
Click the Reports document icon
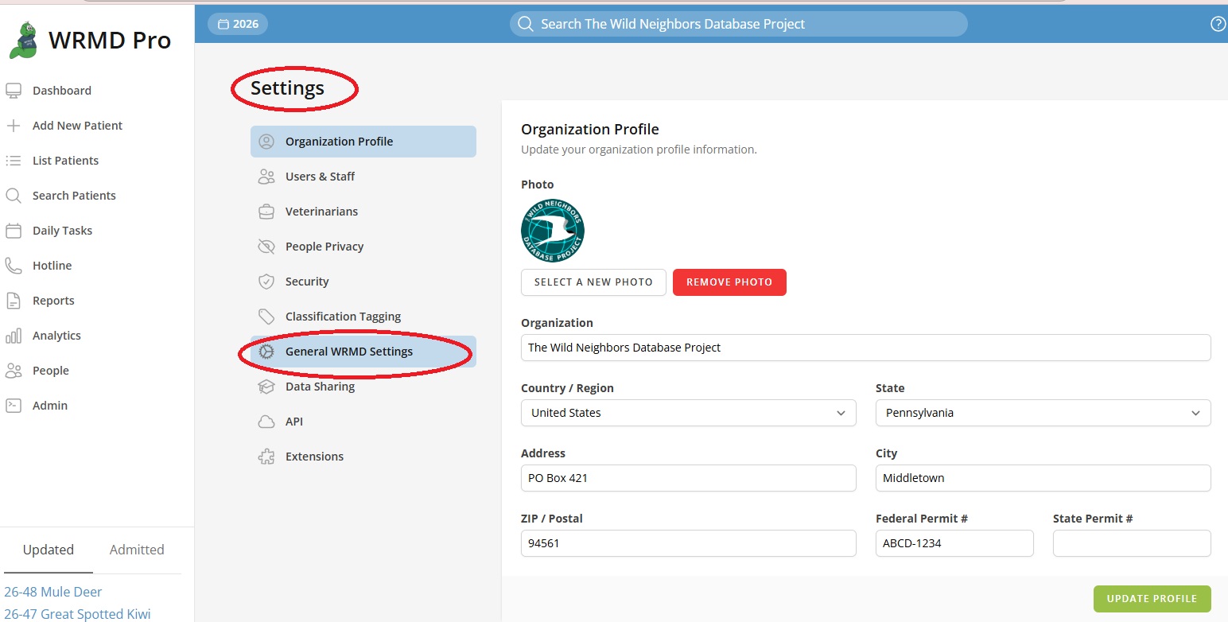14,301
